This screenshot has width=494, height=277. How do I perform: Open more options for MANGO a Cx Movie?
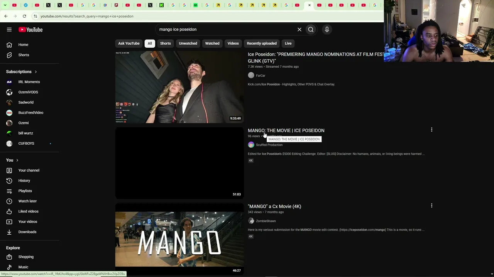tap(431, 206)
